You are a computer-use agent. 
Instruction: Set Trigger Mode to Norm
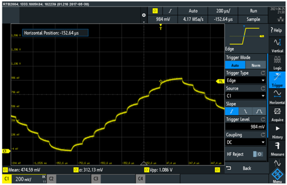[x=256, y=65]
